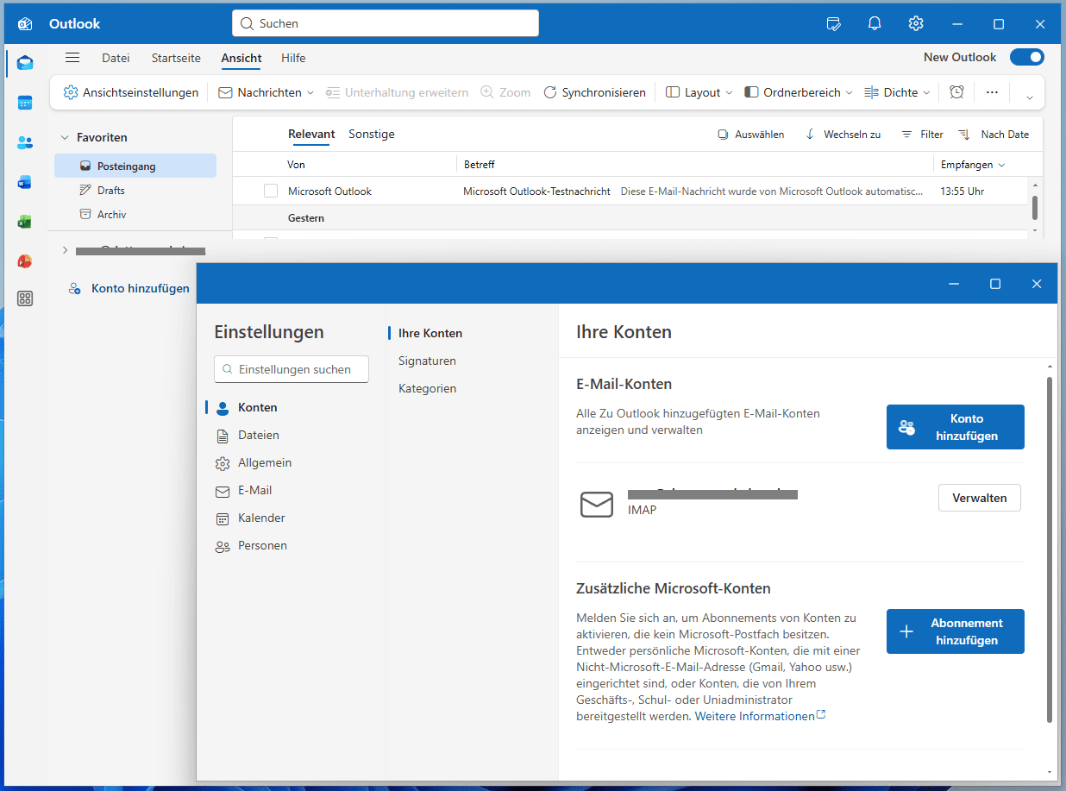Open the notifications bell in title bar
The height and width of the screenshot is (791, 1066).
[x=875, y=23]
